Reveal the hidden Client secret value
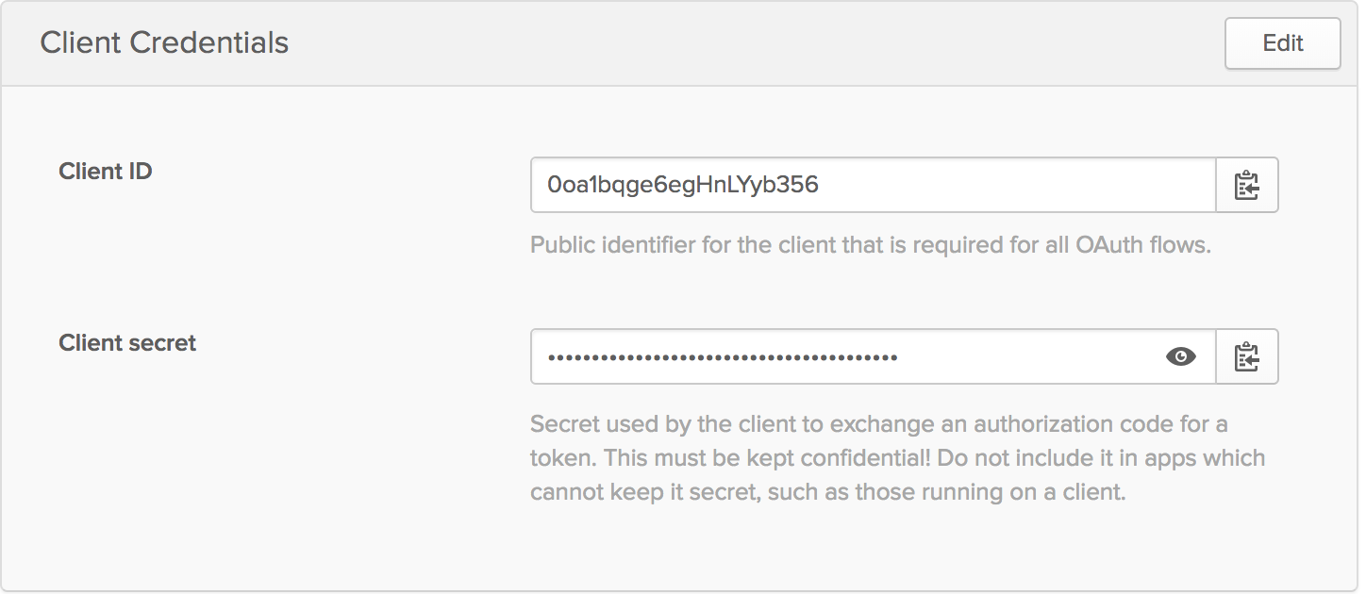Viewport: 1366px width, 594px height. tap(1180, 356)
